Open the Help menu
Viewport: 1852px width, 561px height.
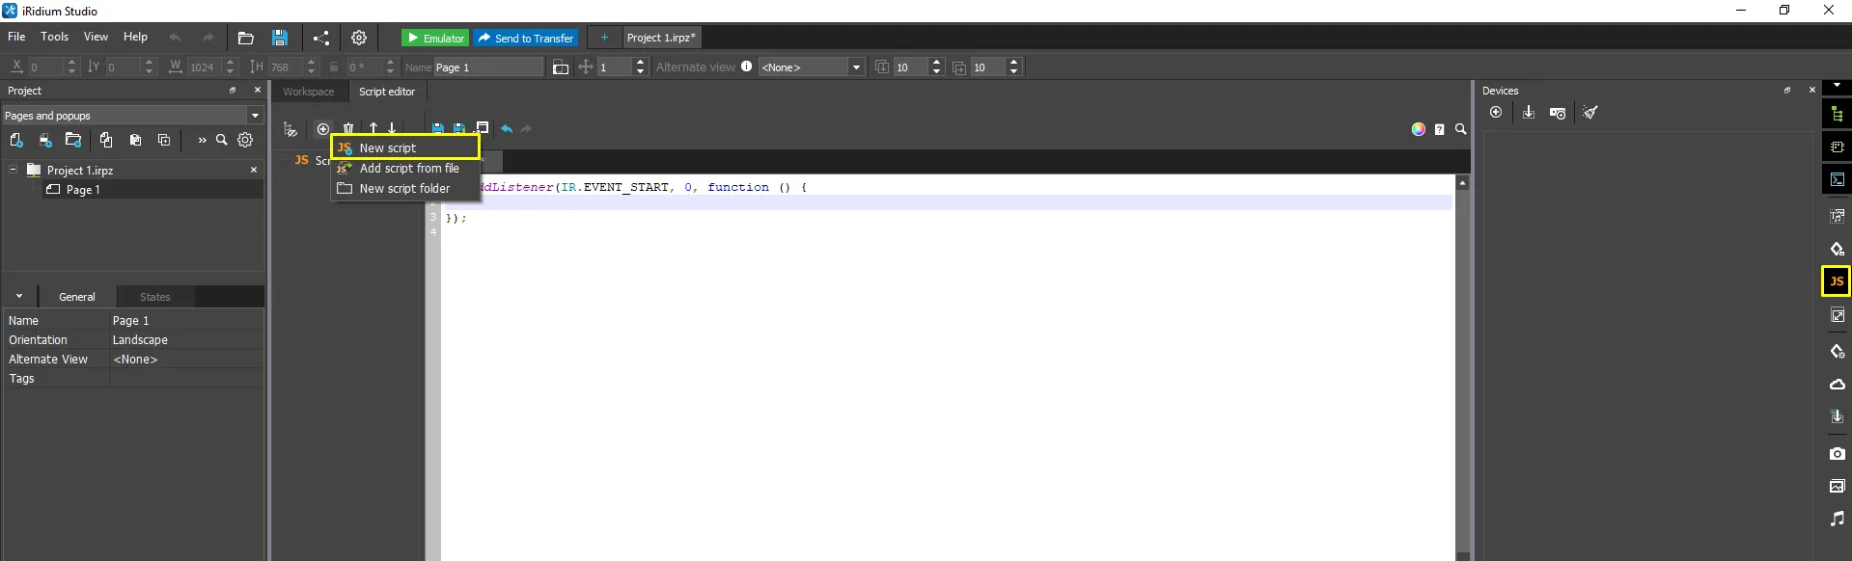(135, 37)
